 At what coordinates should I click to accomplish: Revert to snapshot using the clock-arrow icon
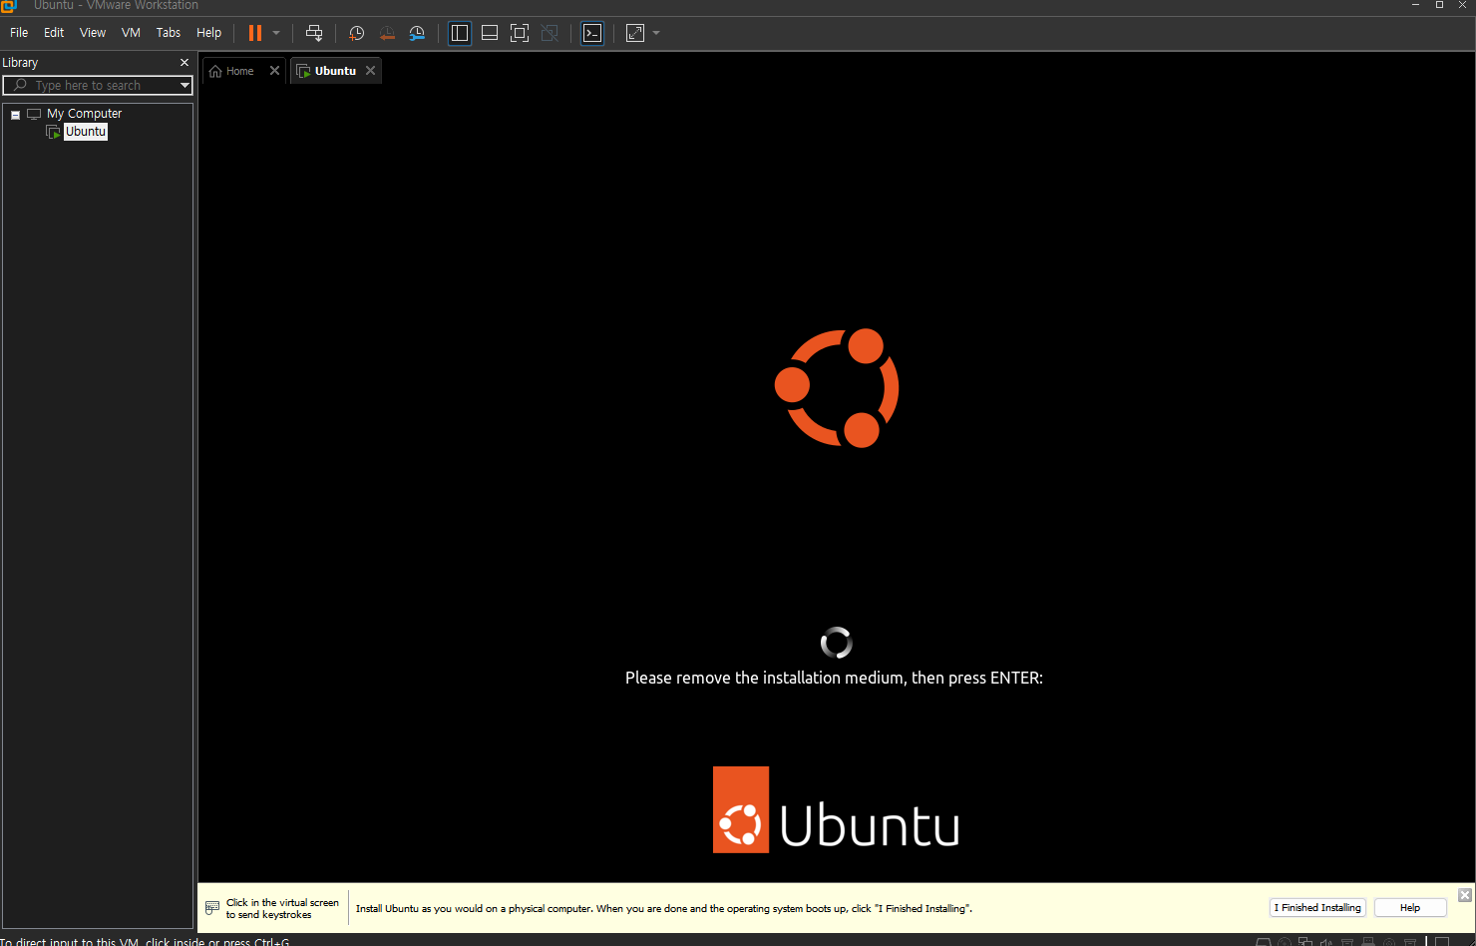pos(387,33)
